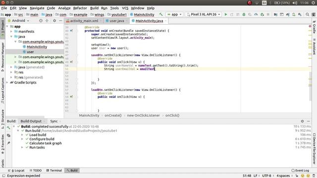
Task: Expand the Load build step
Action: pyautogui.click(x=22, y=135)
